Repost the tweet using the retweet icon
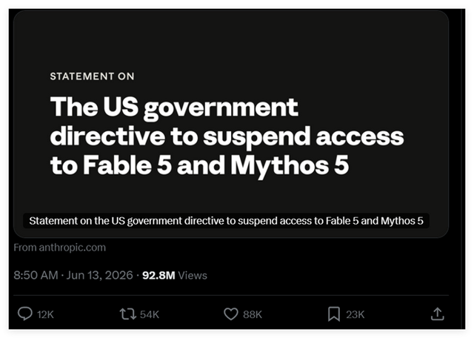Viewport: 474px width, 338px height. [128, 314]
